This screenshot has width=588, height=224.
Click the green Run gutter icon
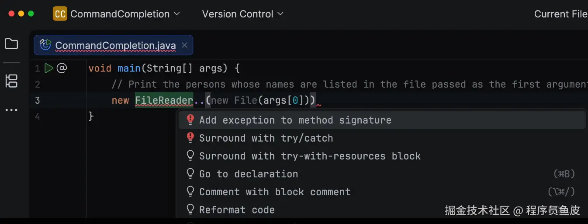coord(49,68)
